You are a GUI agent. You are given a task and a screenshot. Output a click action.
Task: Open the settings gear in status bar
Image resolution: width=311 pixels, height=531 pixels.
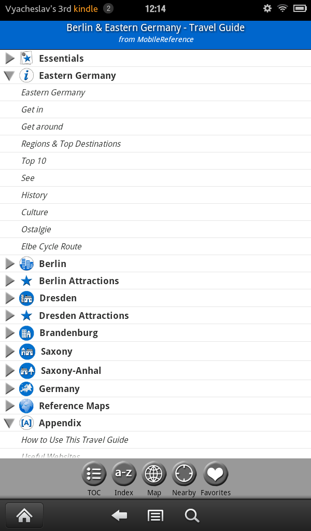click(267, 8)
